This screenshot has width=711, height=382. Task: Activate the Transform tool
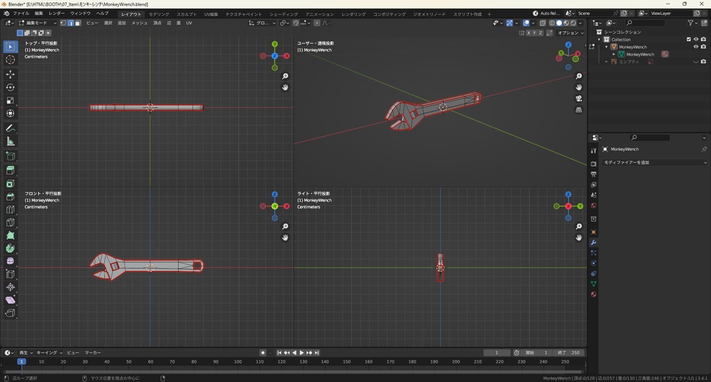(x=10, y=113)
